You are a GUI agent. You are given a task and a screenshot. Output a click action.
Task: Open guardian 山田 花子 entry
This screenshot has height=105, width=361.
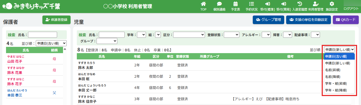(x=15, y=61)
